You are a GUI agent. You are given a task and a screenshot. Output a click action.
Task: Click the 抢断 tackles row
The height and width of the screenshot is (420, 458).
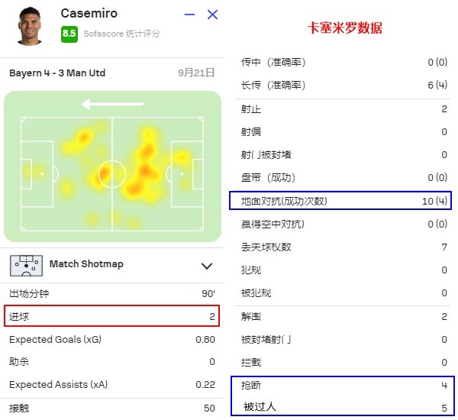point(343,385)
